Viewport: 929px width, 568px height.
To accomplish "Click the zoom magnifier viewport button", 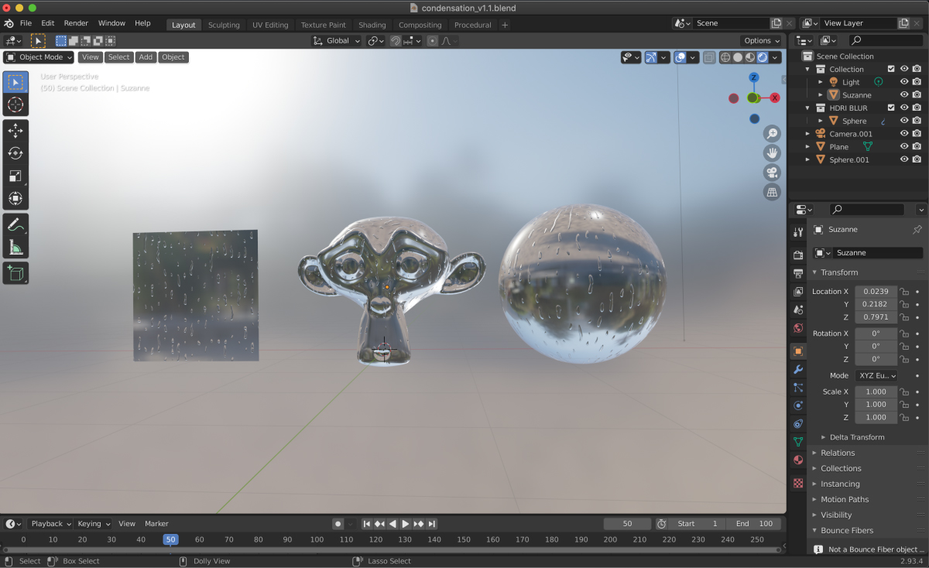I will pos(772,133).
